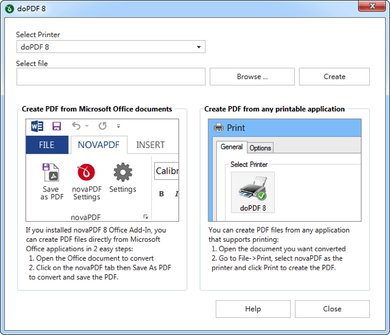The height and width of the screenshot is (335, 390).
Task: Click the floppy disk save icon
Action: [57, 126]
